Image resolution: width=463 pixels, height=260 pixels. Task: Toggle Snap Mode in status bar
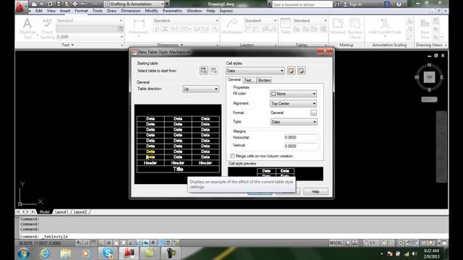pos(86,243)
